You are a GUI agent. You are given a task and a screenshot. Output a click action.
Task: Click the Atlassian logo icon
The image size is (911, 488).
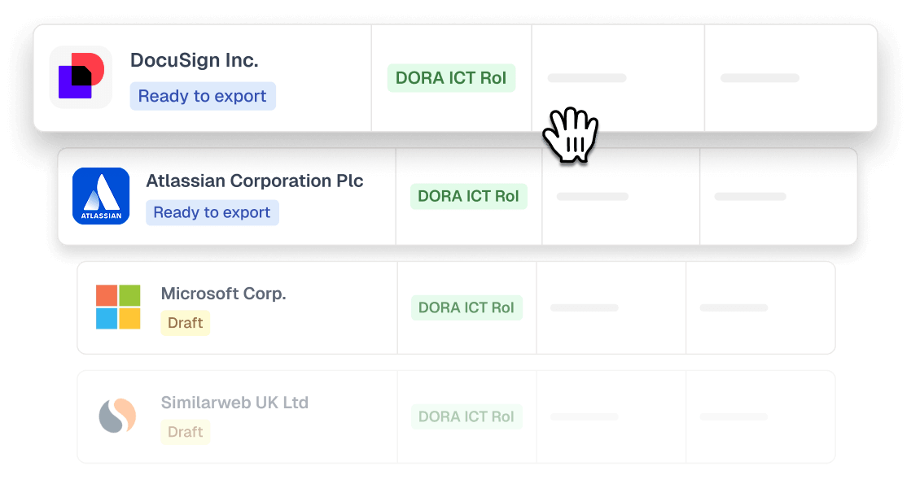coord(101,196)
